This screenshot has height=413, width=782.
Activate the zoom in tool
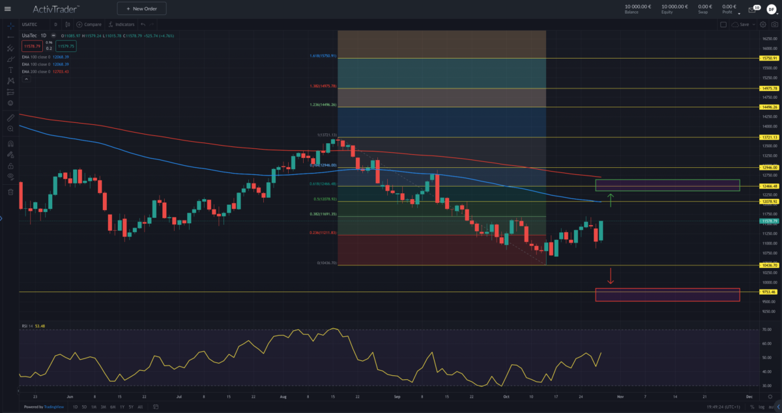10,129
